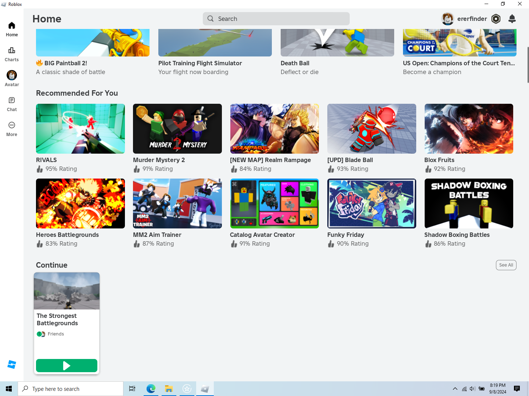529x396 pixels.
Task: Open the Home sidebar icon
Action: coord(12,26)
